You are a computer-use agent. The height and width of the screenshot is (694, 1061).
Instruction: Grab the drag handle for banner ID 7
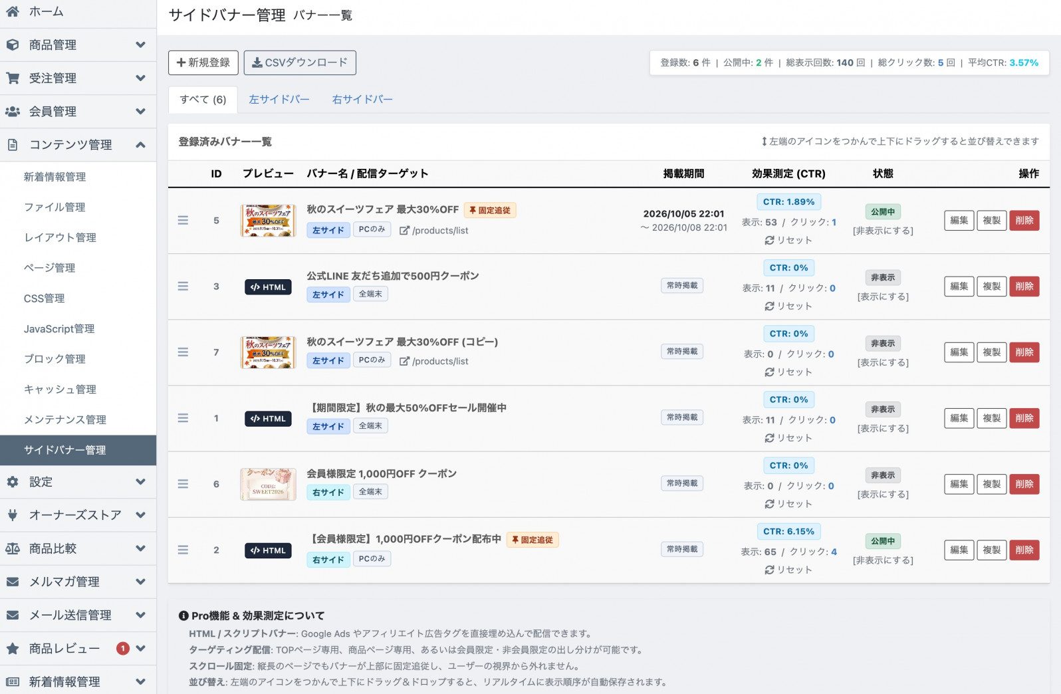(183, 352)
